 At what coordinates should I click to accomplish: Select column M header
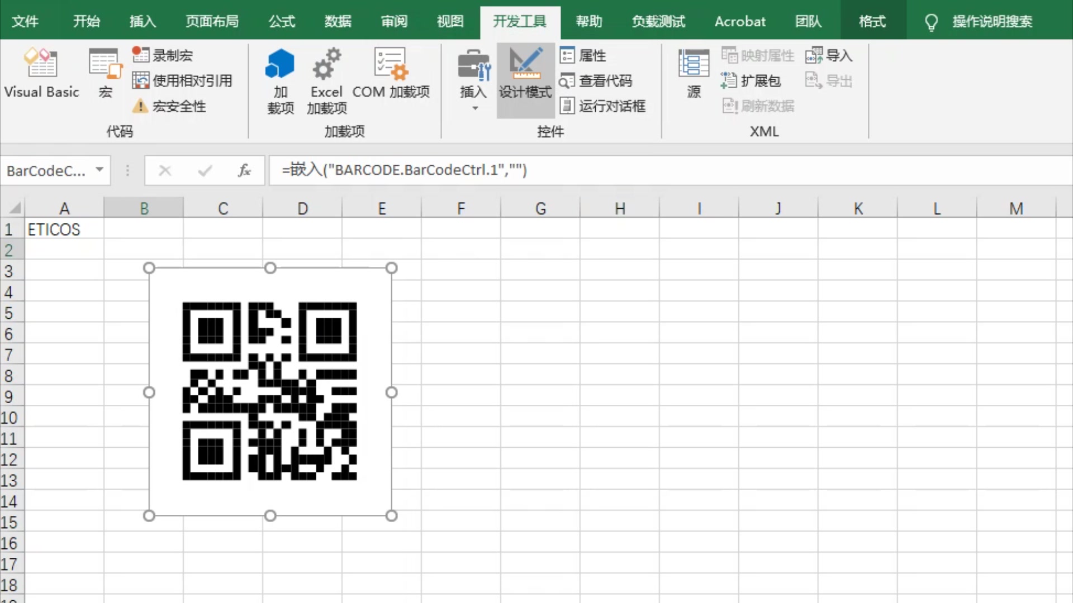coord(1016,208)
